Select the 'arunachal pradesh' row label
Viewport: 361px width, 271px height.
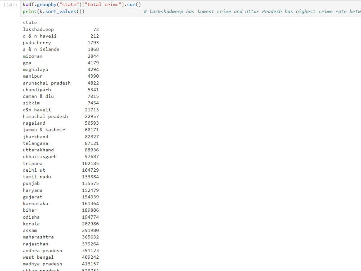point(47,83)
